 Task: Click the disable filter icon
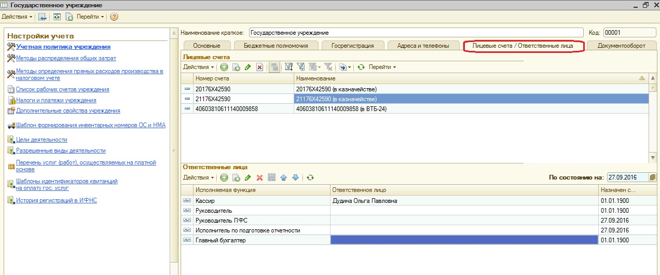tap(328, 67)
